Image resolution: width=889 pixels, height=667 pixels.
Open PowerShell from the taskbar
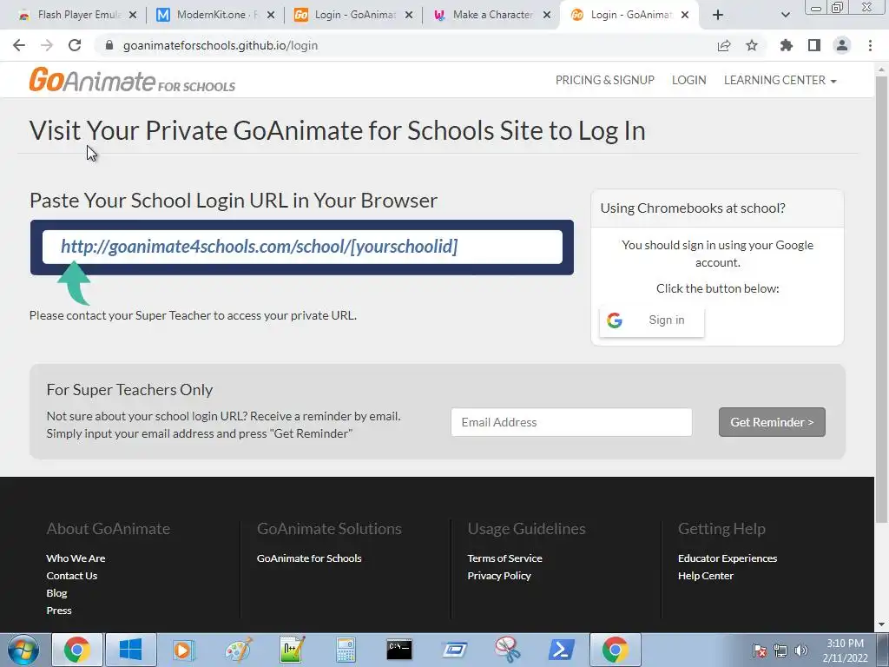click(x=562, y=650)
